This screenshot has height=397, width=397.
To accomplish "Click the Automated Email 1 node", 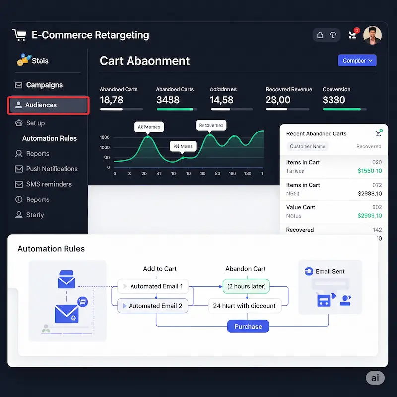I will tap(153, 286).
